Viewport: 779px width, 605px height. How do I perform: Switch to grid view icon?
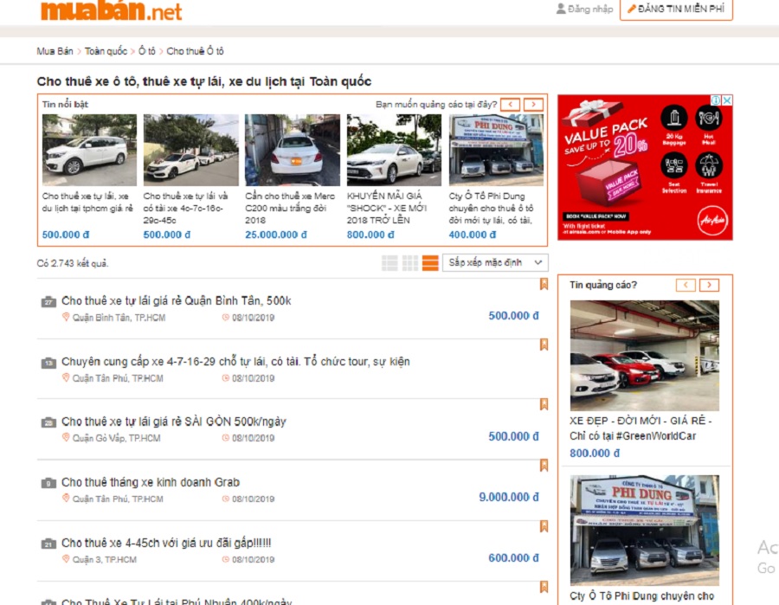click(410, 263)
